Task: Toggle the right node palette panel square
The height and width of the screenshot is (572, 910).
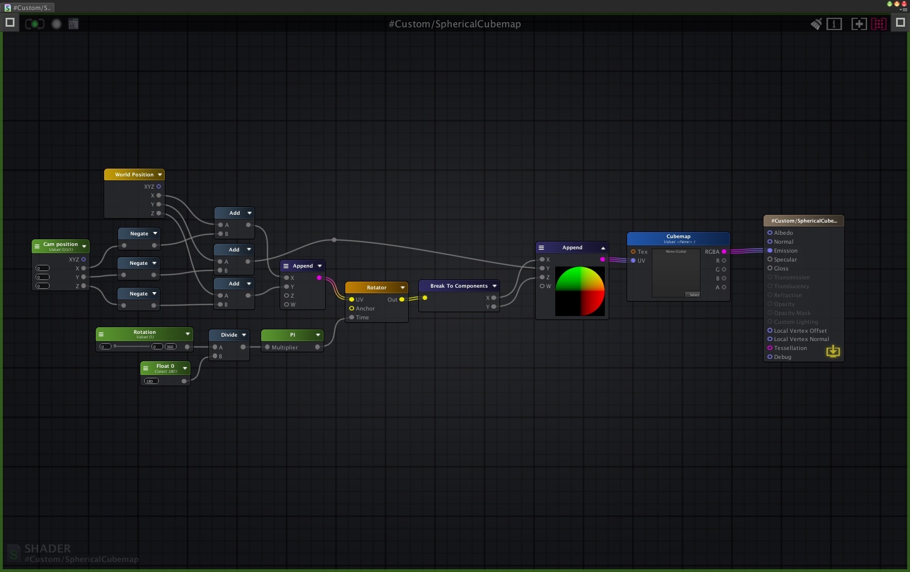Action: (x=900, y=23)
